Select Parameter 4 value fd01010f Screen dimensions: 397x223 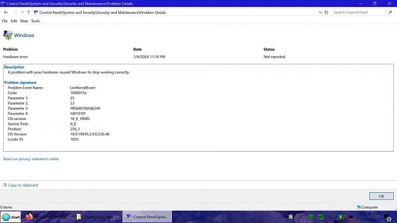[x=78, y=114]
